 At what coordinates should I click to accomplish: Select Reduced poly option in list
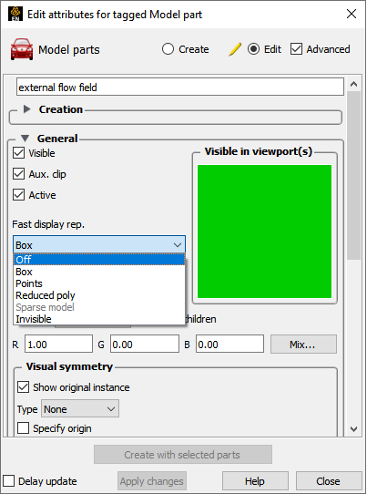(x=99, y=295)
